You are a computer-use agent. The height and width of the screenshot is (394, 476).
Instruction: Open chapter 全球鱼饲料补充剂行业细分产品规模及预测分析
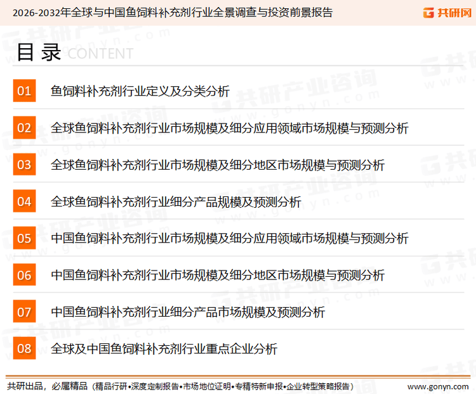(x=176, y=201)
